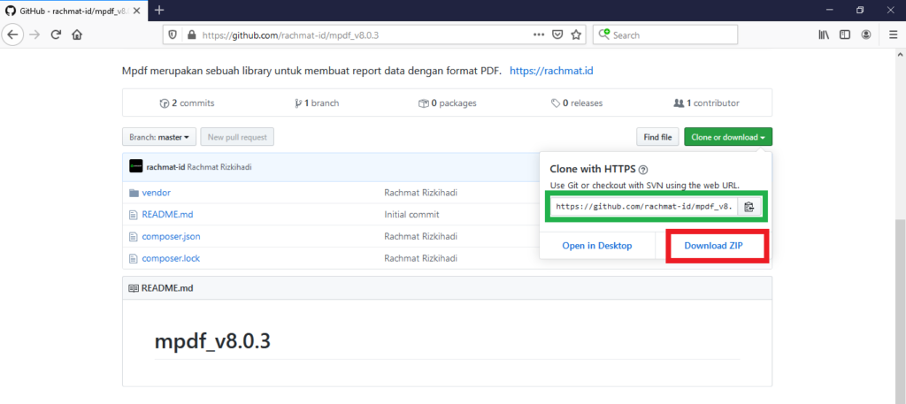The image size is (906, 404).
Task: Open the Branch: master dropdown
Action: [x=159, y=137]
